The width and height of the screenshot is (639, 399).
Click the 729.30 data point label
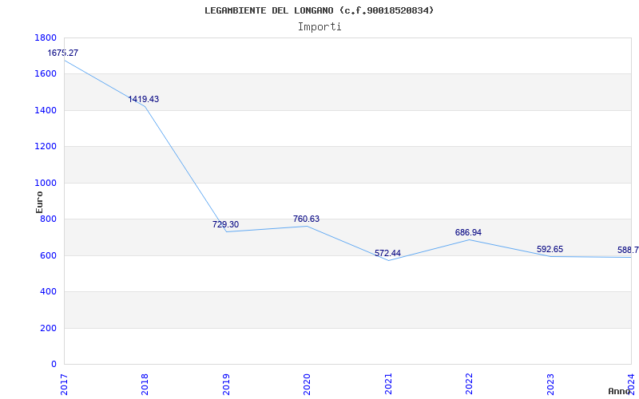(x=225, y=225)
